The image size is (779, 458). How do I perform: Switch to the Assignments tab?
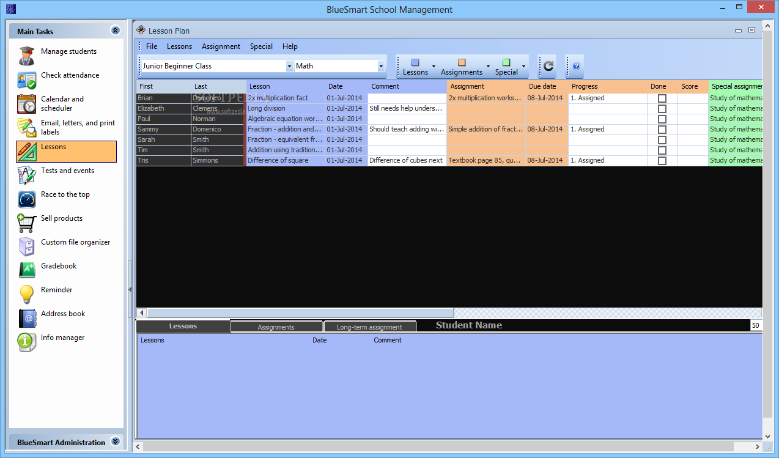276,327
